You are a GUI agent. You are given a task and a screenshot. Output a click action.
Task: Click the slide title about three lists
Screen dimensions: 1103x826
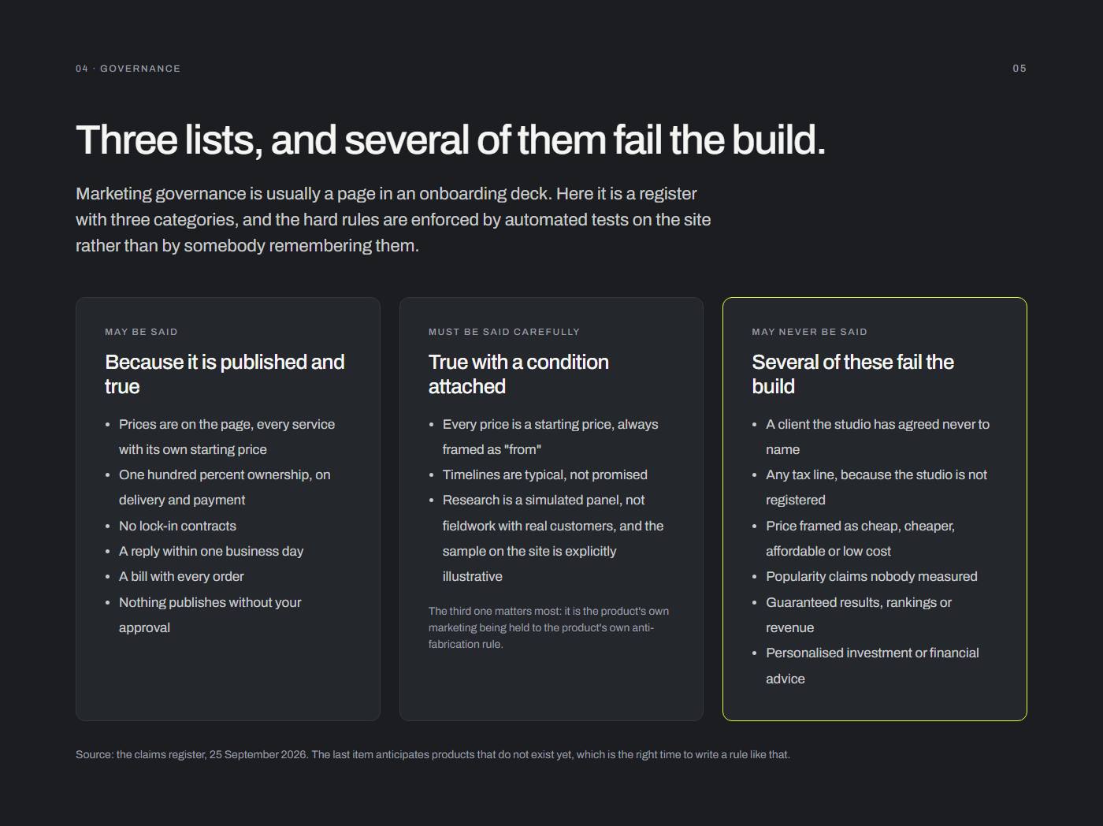(451, 140)
